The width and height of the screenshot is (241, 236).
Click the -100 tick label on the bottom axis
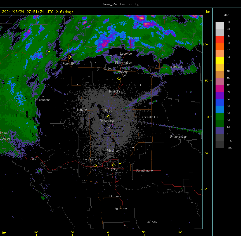click(x=35, y=232)
